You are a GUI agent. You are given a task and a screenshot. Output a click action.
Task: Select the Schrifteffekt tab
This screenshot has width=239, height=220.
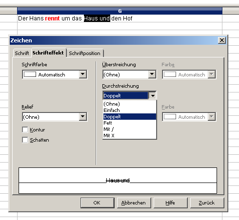point(48,53)
